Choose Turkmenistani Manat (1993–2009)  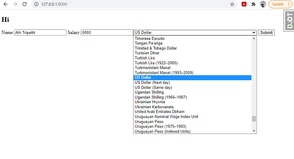tap(192, 73)
